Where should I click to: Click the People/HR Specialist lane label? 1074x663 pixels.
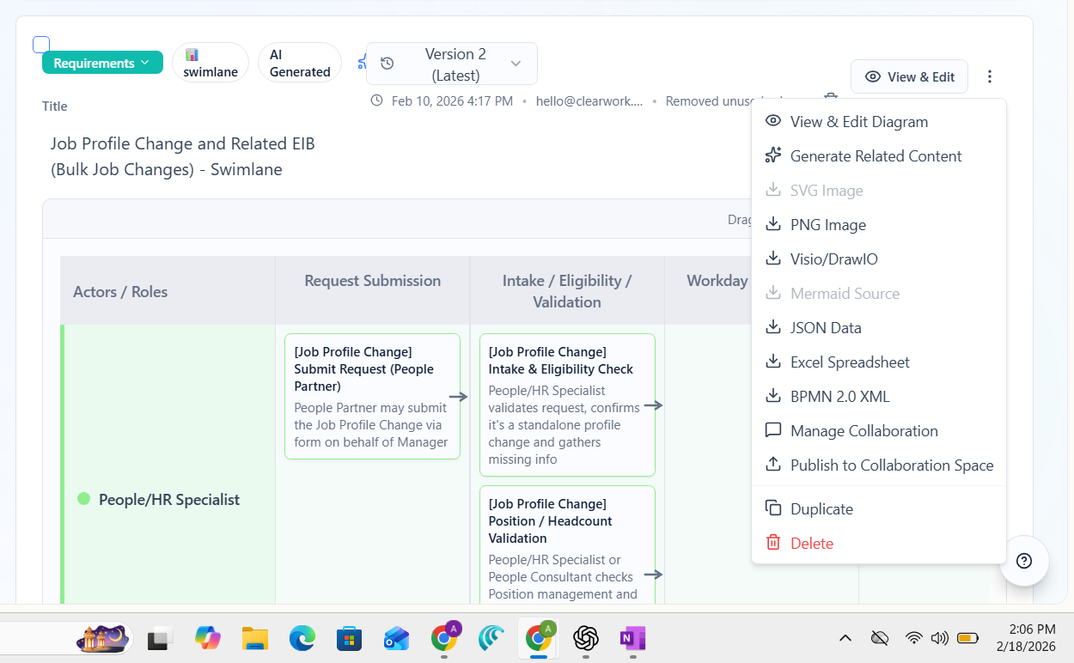[x=169, y=499]
